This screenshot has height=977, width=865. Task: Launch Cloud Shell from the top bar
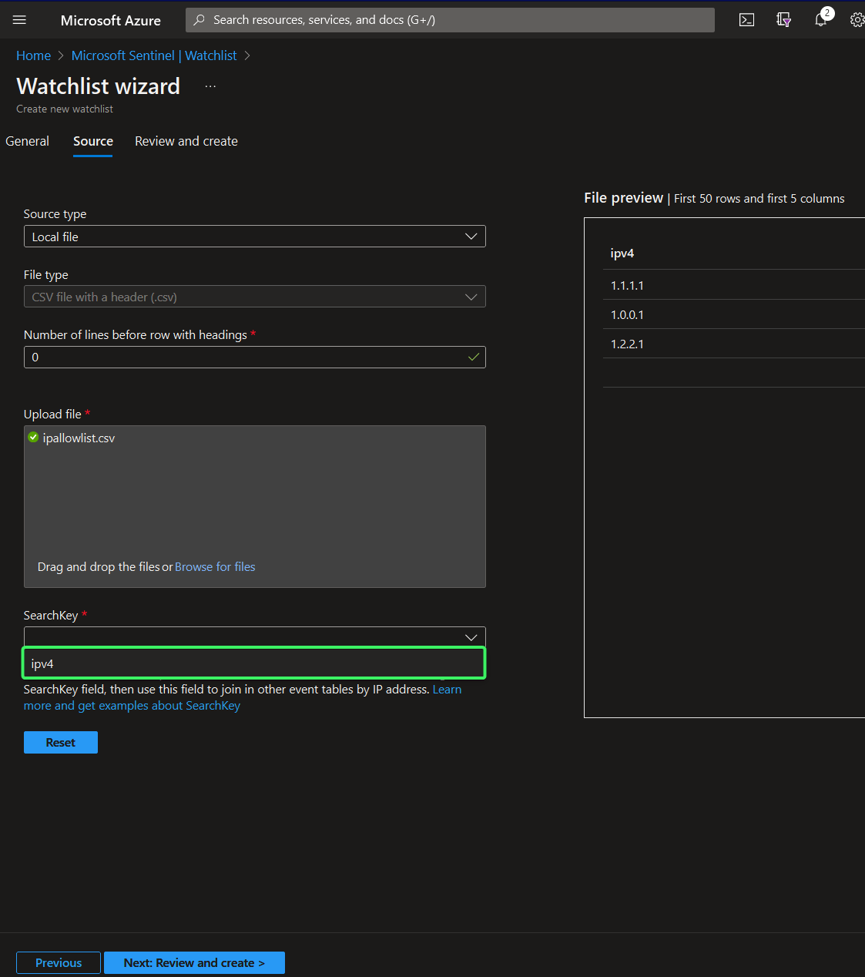click(746, 20)
